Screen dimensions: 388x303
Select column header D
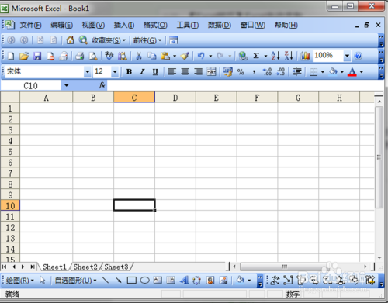point(175,98)
